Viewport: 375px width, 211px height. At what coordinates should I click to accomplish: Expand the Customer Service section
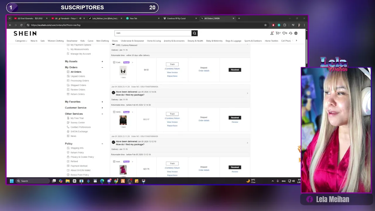coord(102,108)
